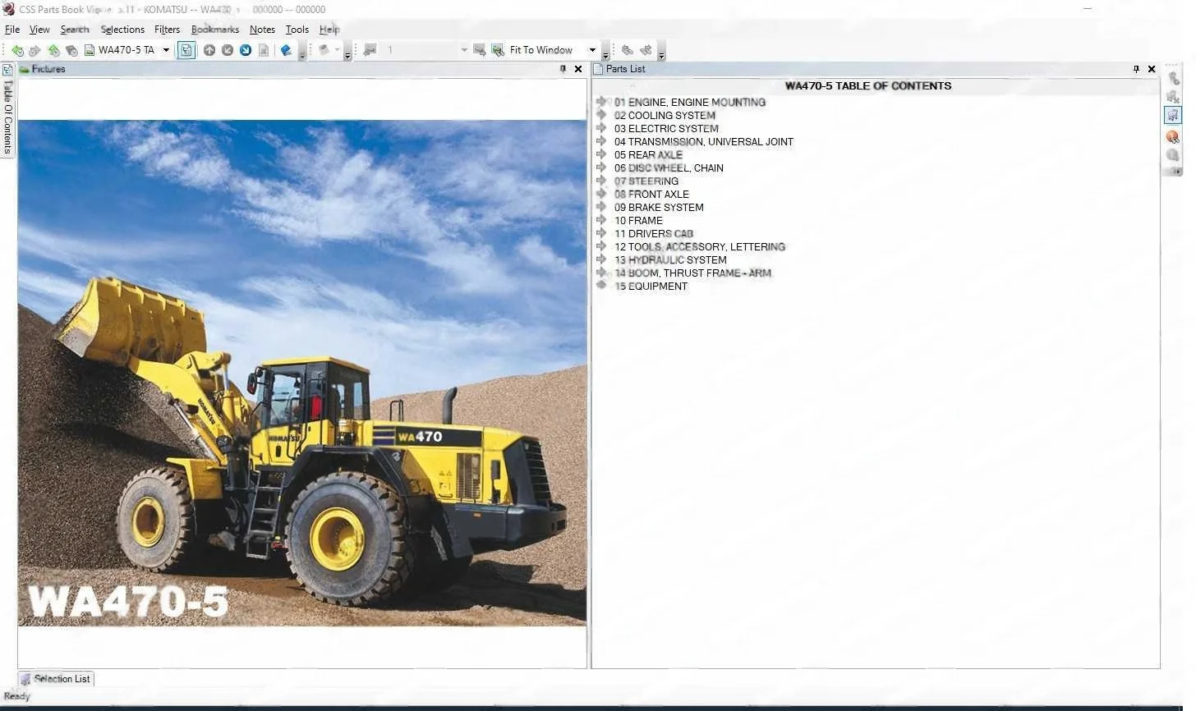Click the gray up-arrow circle icon
The width and height of the screenshot is (1196, 711).
tap(209, 50)
